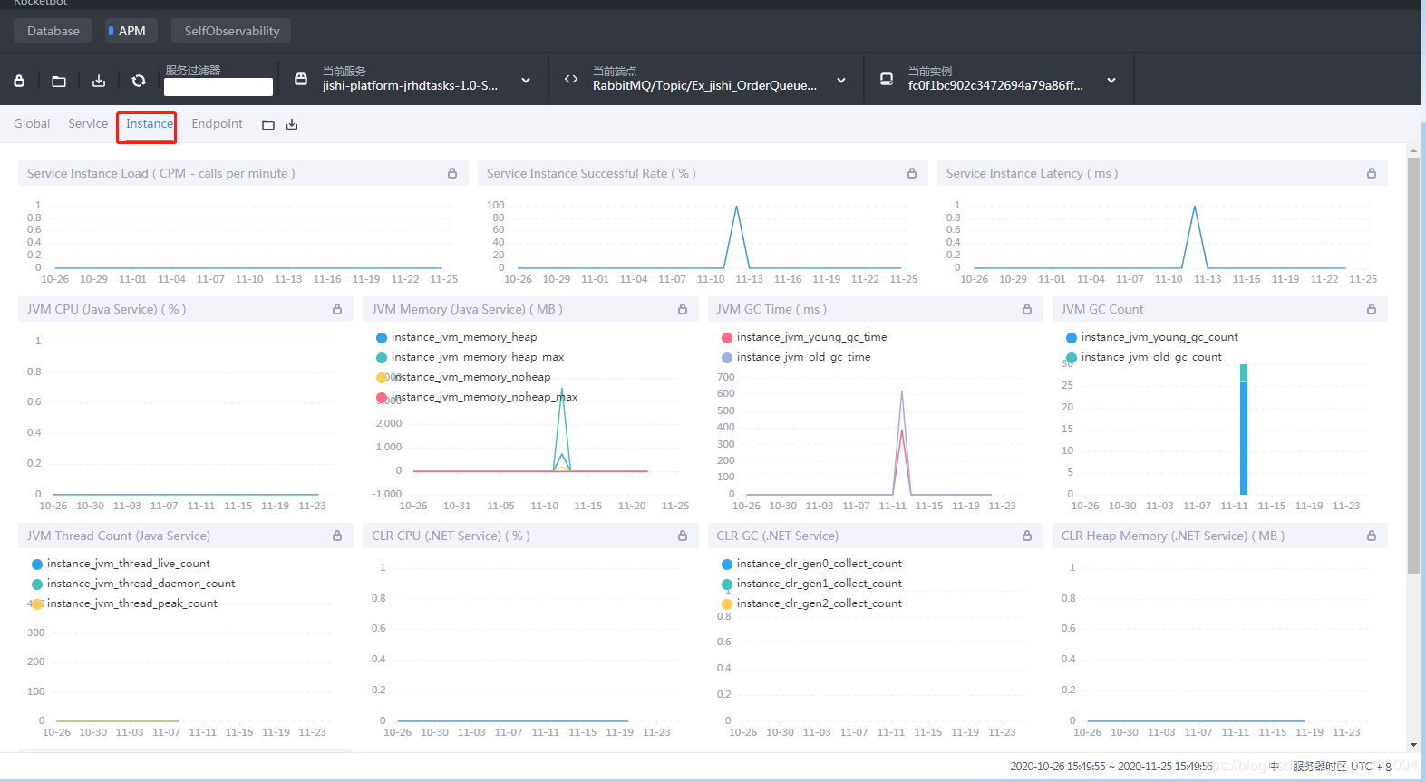Click the date range at bottom bar
Screen dimensions: 1426x782
click(x=1111, y=767)
